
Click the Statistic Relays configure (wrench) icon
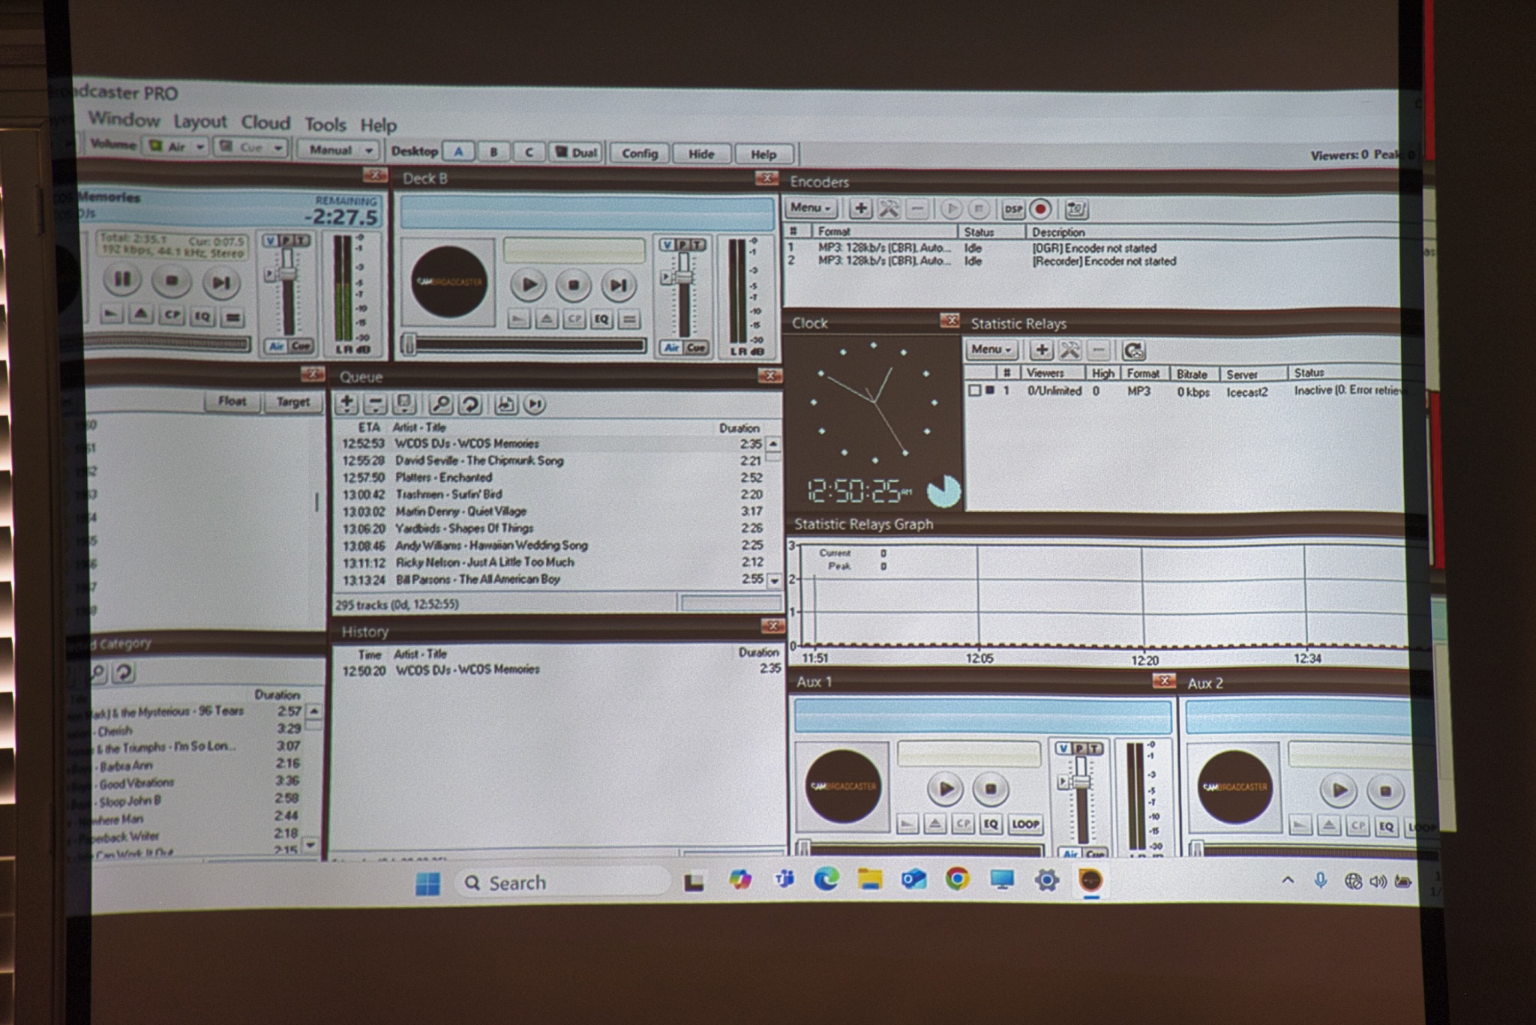[1069, 349]
